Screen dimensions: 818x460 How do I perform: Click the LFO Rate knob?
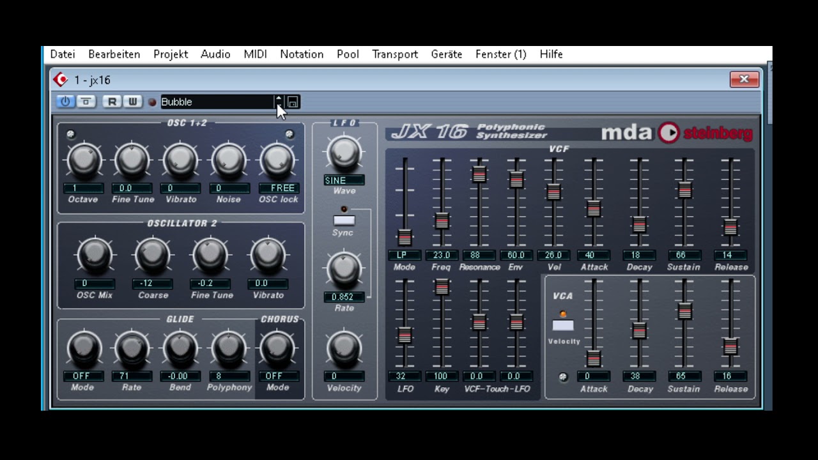tap(344, 269)
